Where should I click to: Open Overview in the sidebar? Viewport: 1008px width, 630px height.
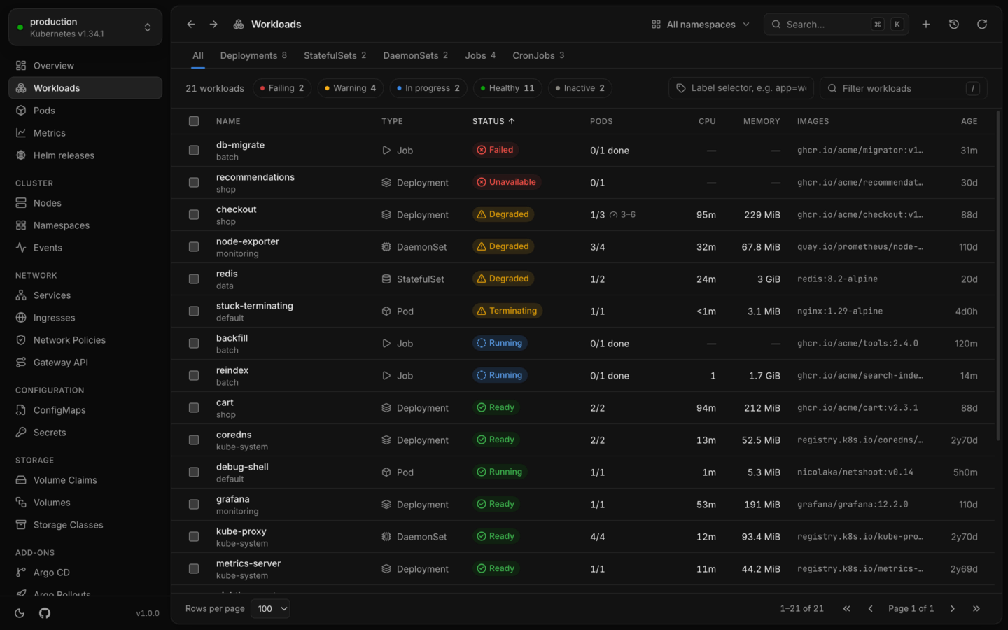point(85,66)
